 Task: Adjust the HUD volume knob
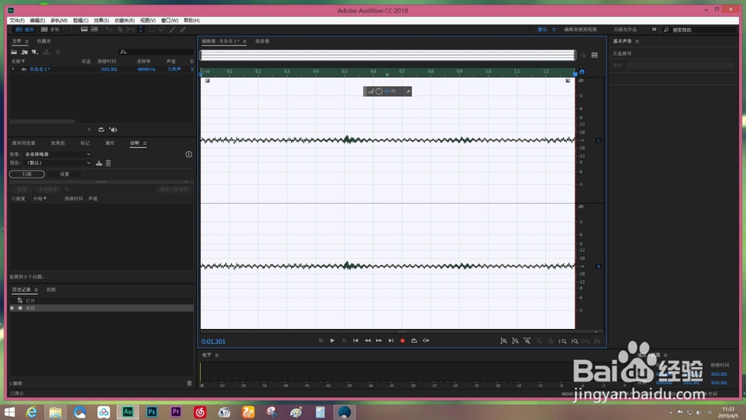coord(379,91)
